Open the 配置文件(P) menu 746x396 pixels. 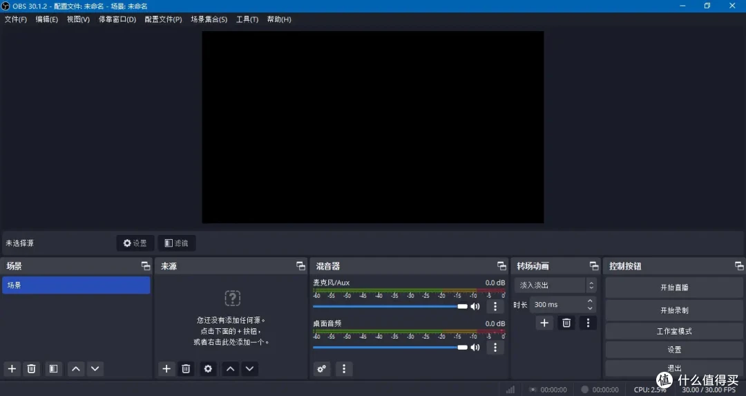[x=163, y=19]
